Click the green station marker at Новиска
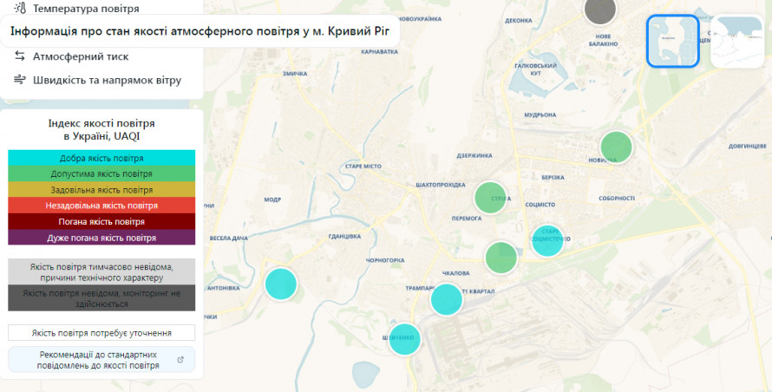 point(617,147)
